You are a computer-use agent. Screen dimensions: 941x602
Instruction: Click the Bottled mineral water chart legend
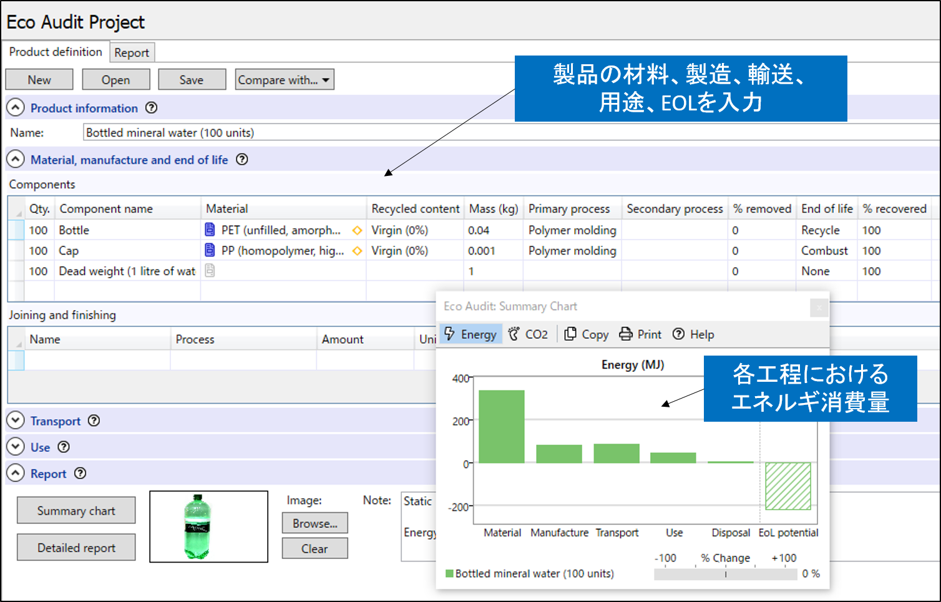(x=530, y=574)
